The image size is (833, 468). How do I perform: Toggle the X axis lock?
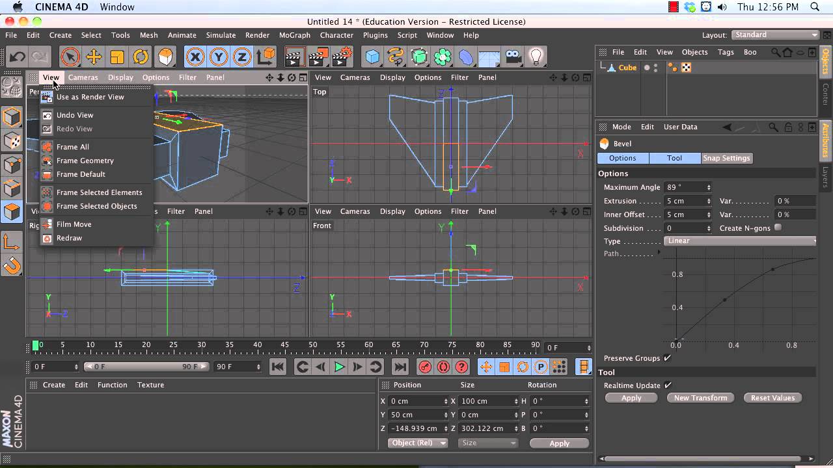(195, 57)
